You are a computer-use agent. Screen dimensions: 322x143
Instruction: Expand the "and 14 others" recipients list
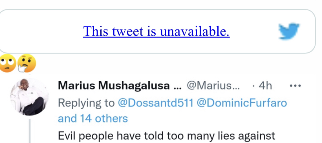pyautogui.click(x=93, y=118)
